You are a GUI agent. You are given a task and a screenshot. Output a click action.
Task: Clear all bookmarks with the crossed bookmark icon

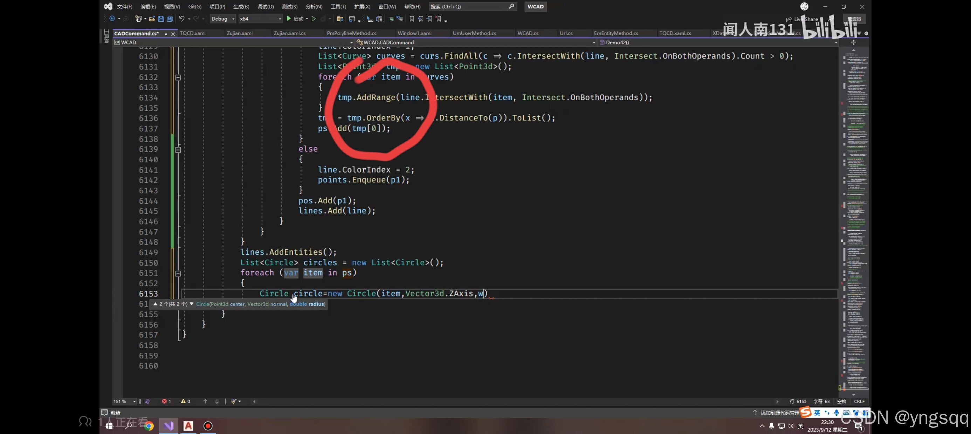[x=439, y=19]
